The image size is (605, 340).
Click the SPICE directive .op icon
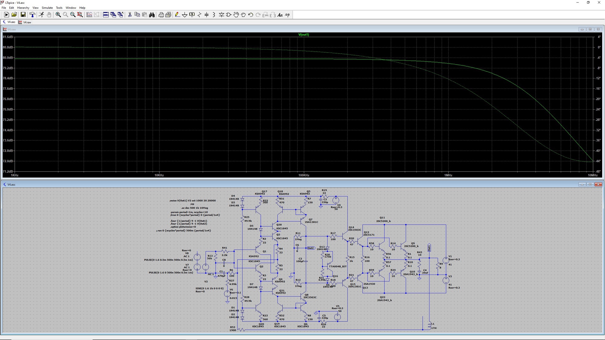coord(287,15)
